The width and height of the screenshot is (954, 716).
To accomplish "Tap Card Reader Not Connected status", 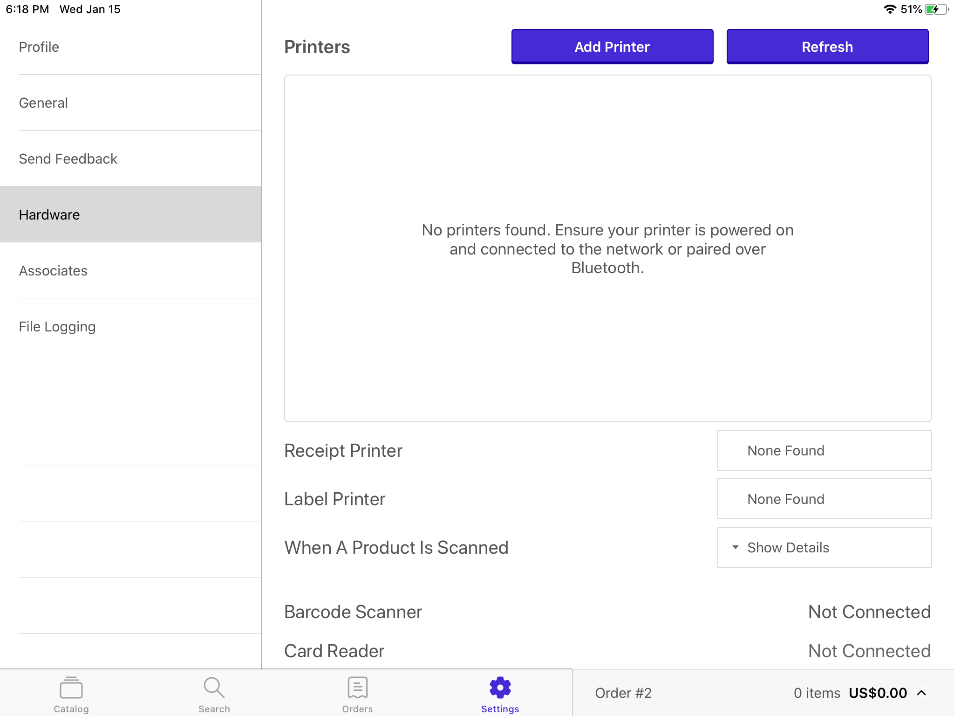I will (869, 651).
